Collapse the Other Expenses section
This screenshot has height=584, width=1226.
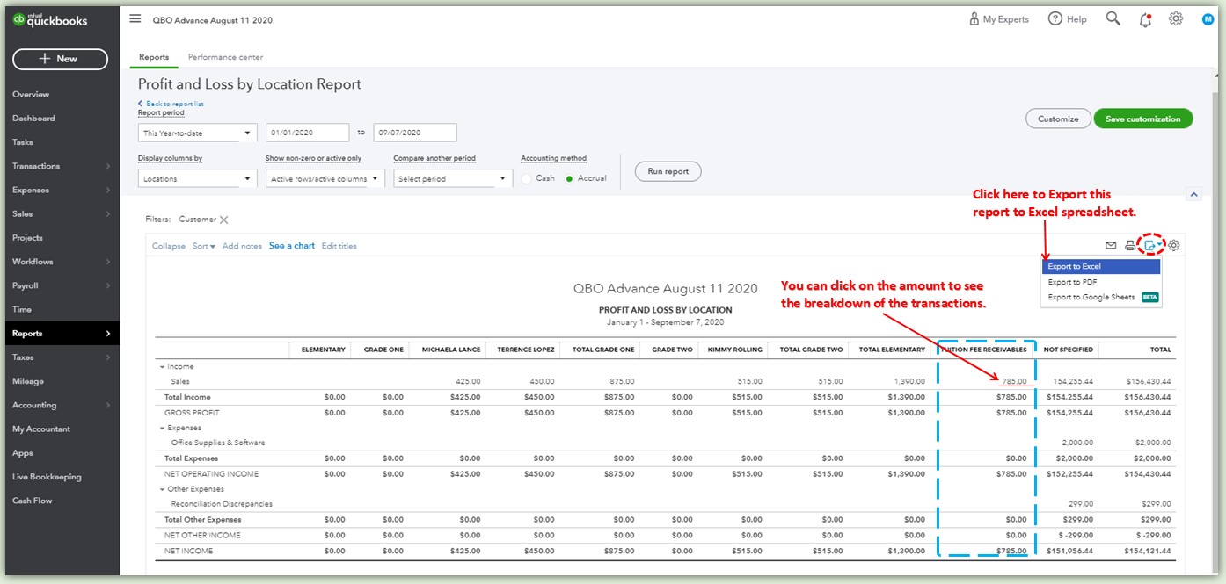tap(162, 489)
